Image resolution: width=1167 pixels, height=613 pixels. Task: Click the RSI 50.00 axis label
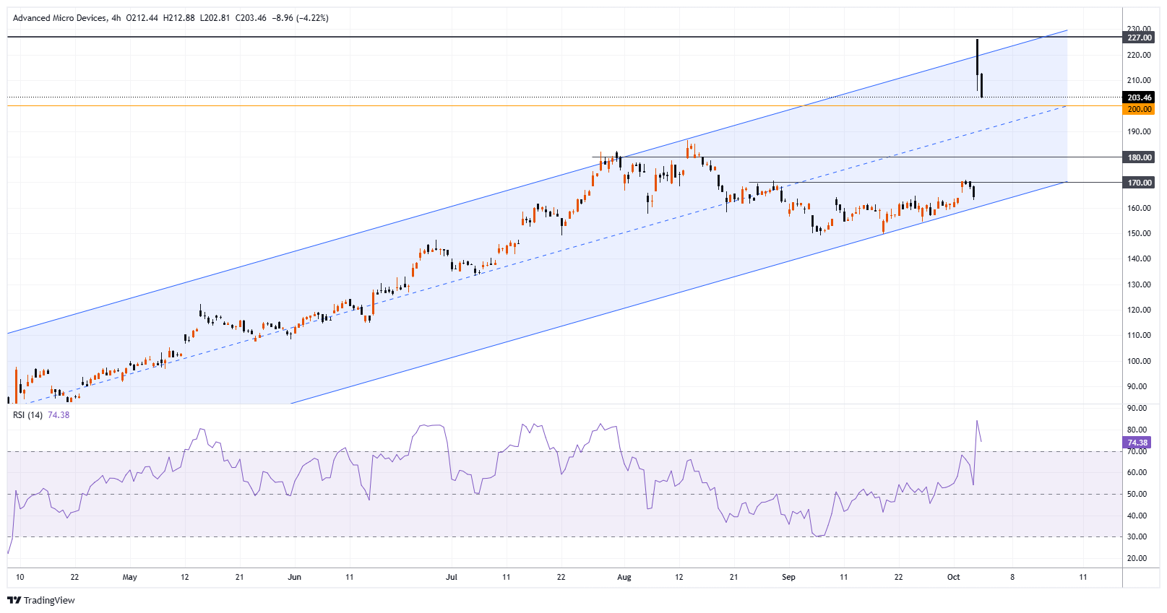pyautogui.click(x=1137, y=494)
